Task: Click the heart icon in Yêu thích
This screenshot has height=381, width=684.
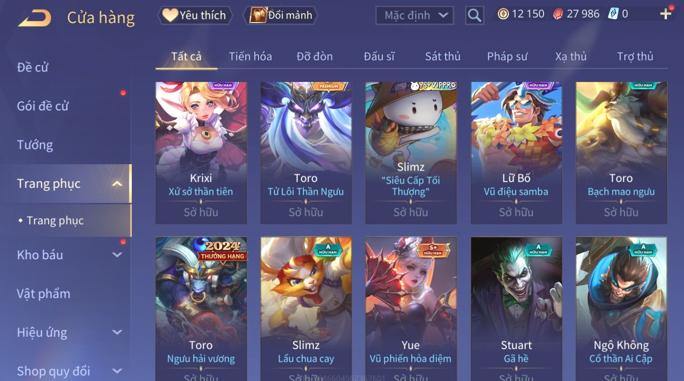Action: click(x=170, y=15)
